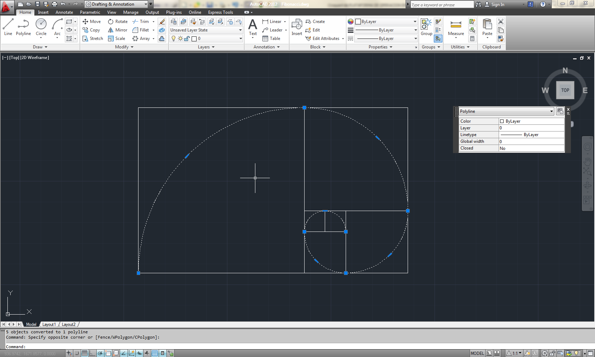Viewport: 595px width, 357px height.
Task: Click the Create block tool
Action: coord(315,22)
